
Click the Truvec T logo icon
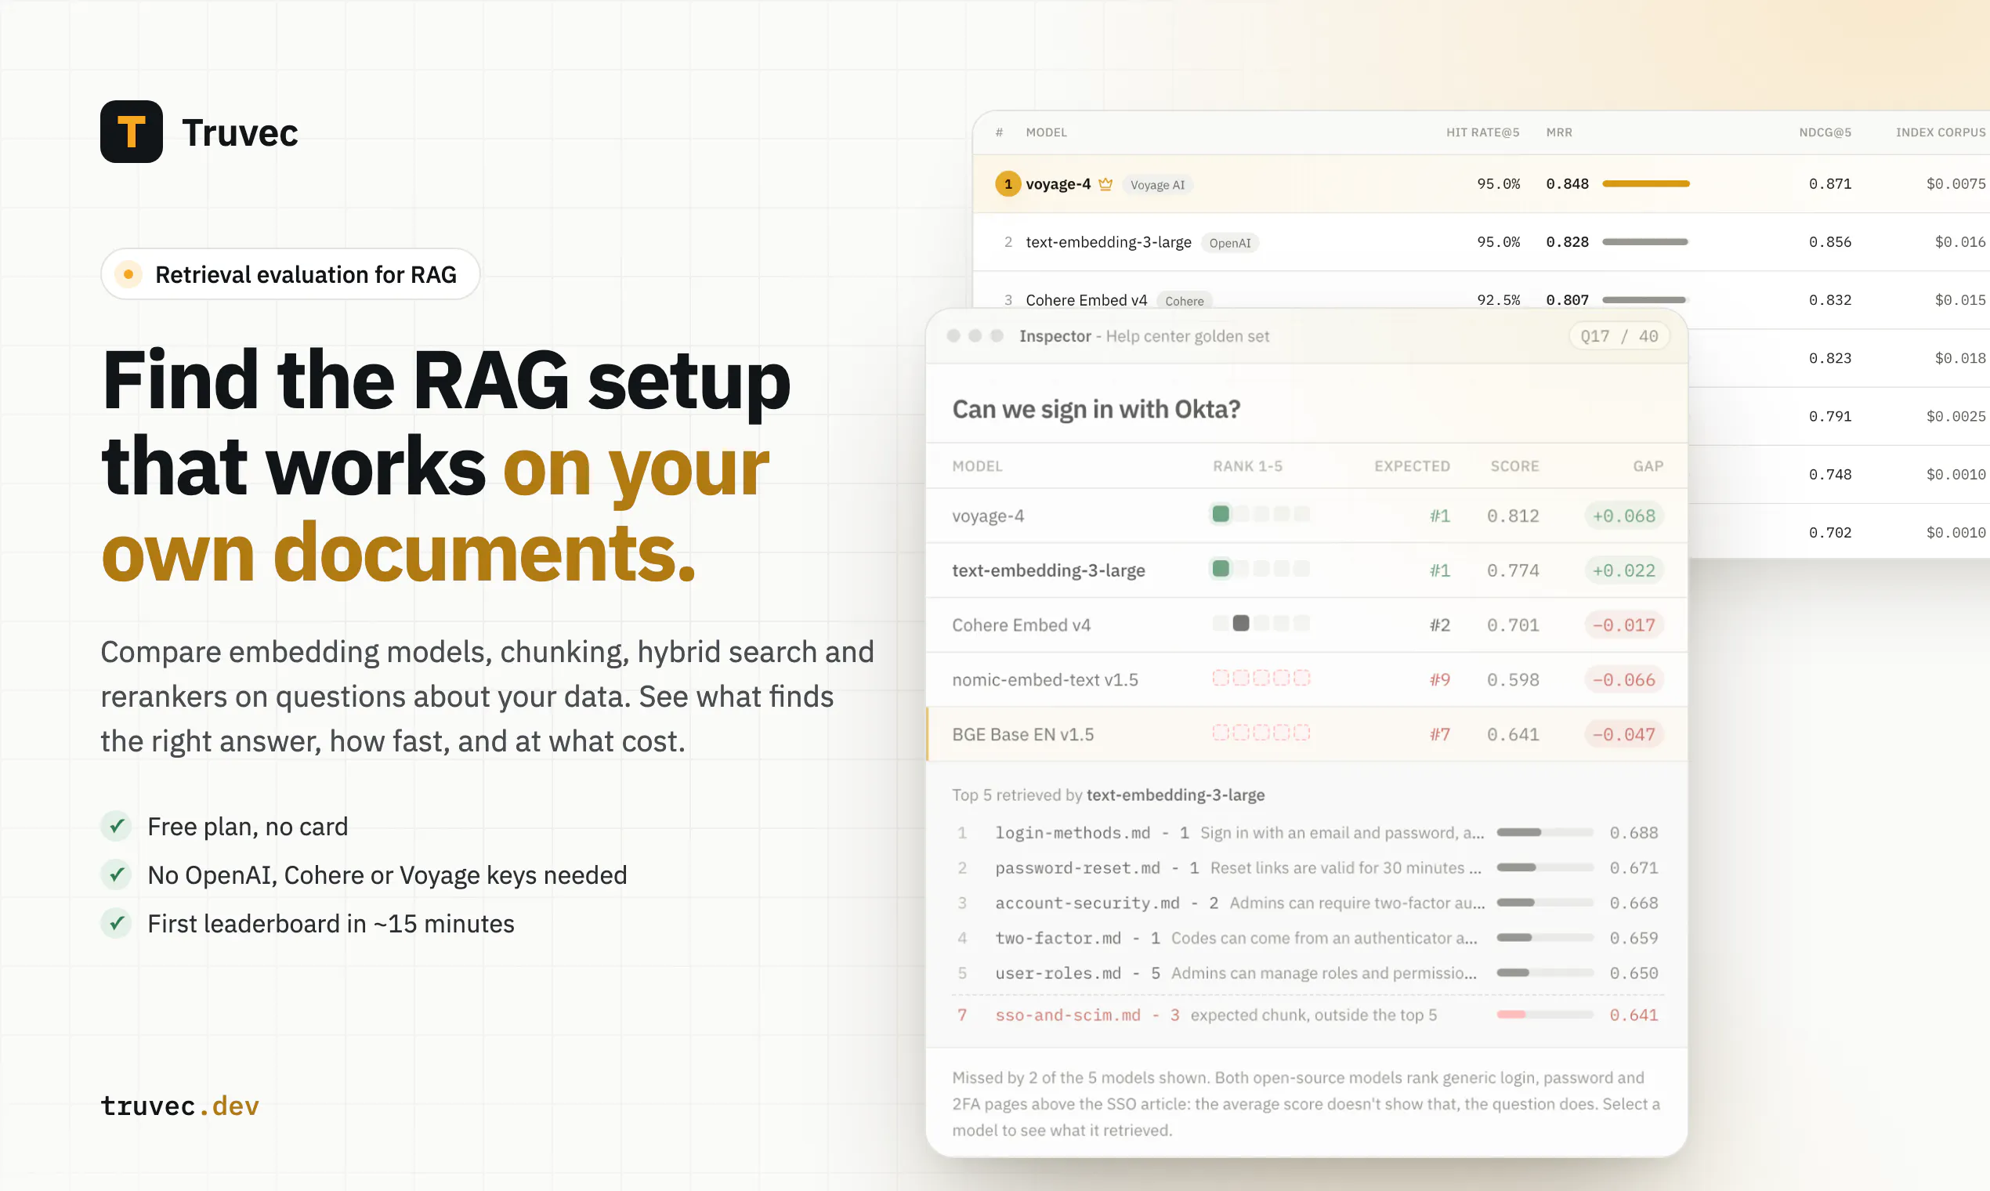tap(132, 132)
